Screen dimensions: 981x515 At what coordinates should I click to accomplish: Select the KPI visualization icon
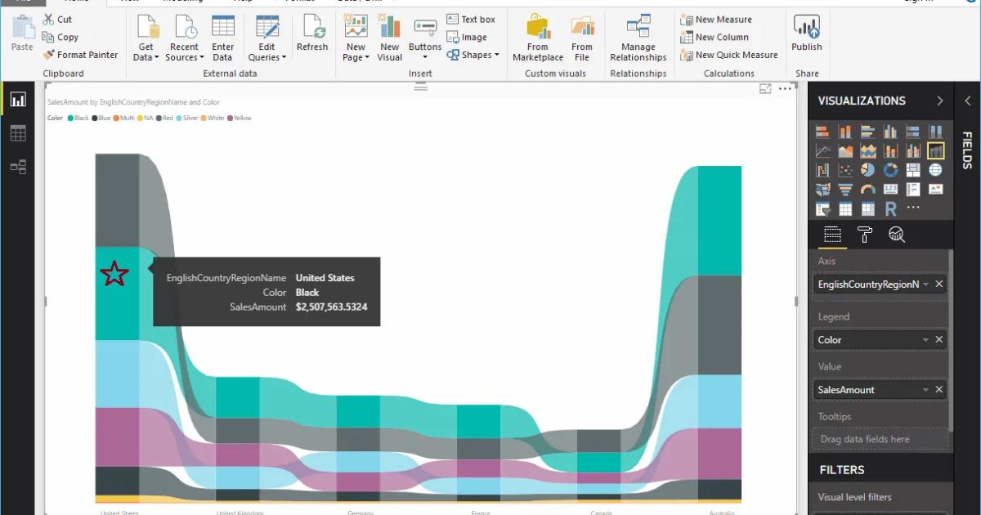(x=935, y=190)
